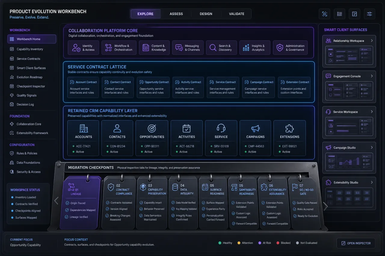Select the Account Contract card
The image size is (385, 256).
pos(83,87)
